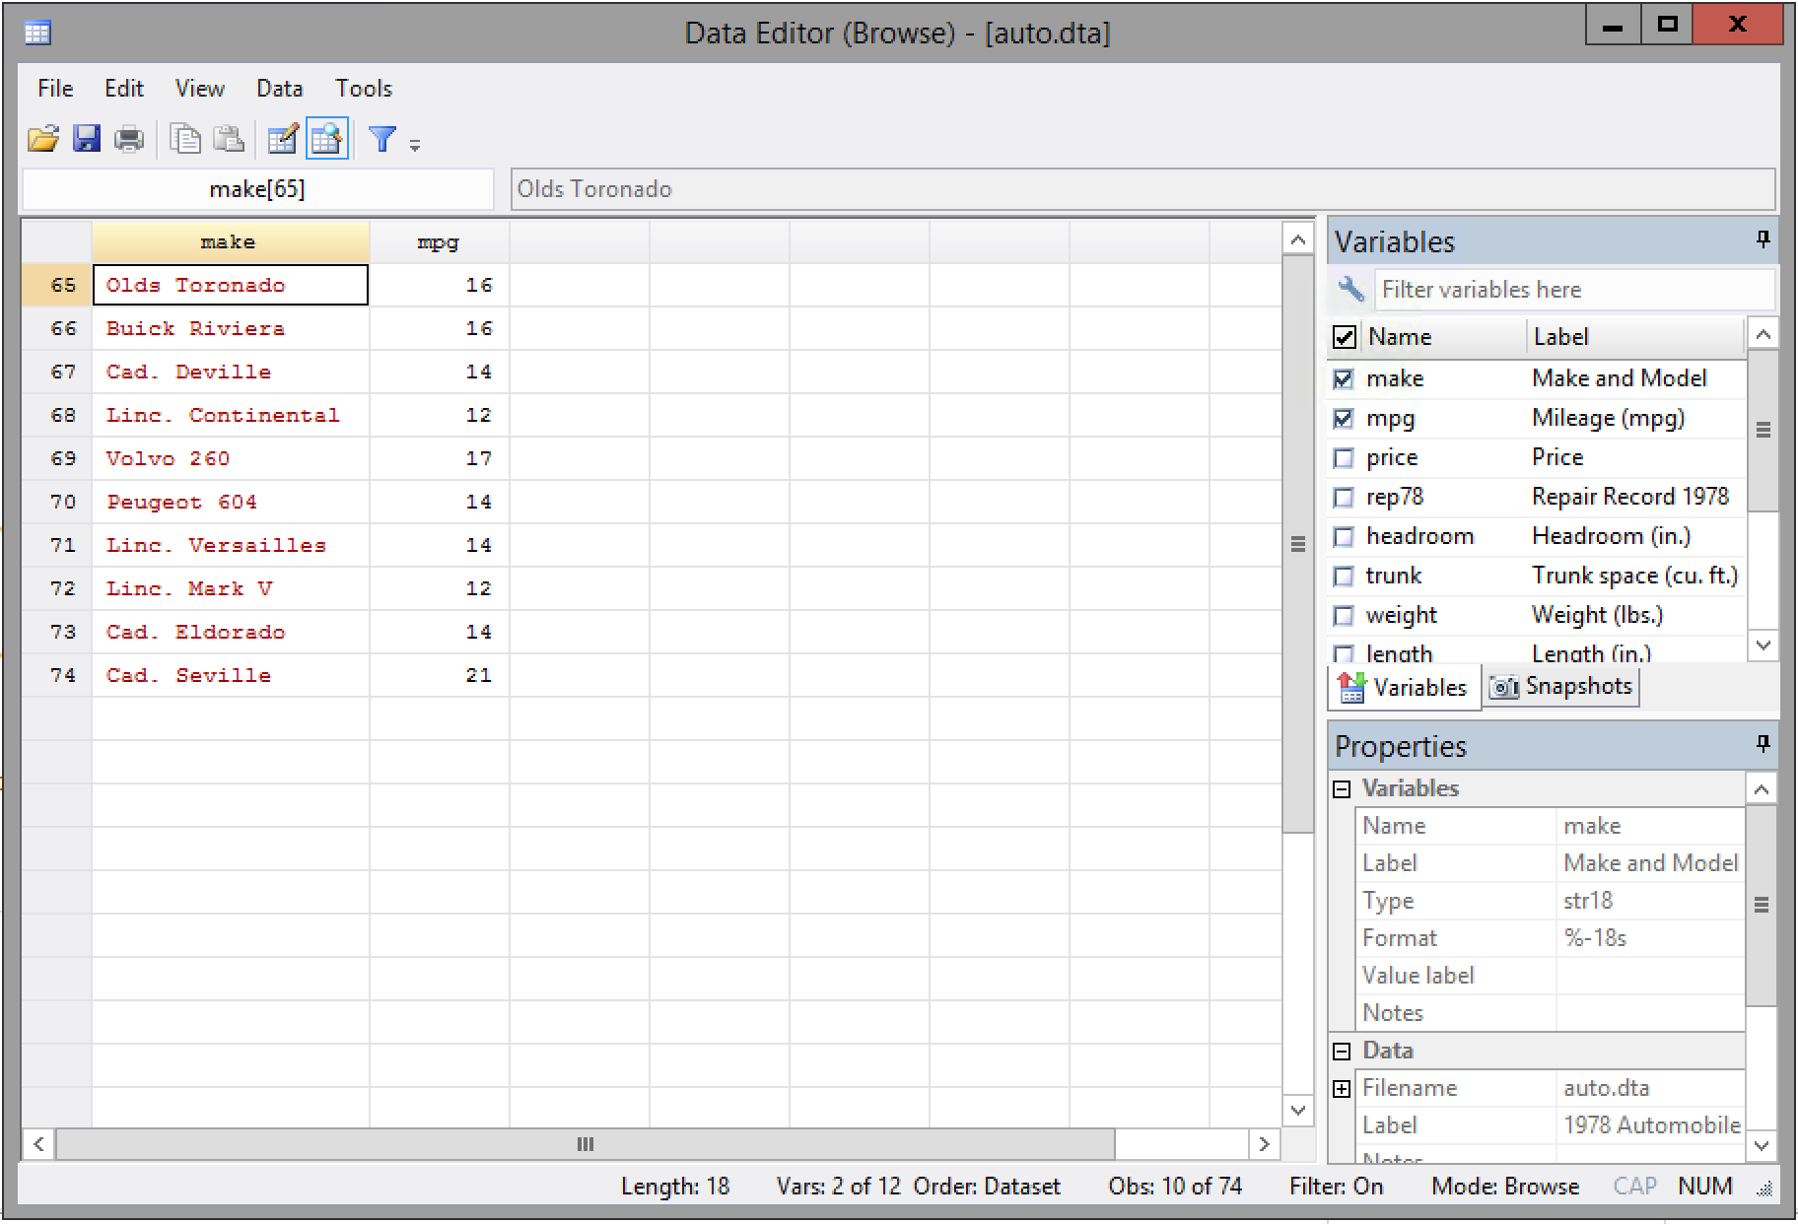The image size is (1798, 1224).
Task: Click the data grid horizontal scrollbar thumb
Action: click(x=586, y=1144)
